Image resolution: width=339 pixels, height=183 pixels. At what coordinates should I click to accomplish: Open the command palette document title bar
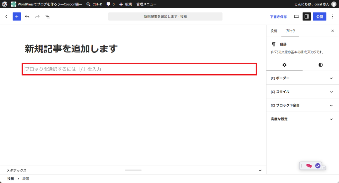pos(166,16)
